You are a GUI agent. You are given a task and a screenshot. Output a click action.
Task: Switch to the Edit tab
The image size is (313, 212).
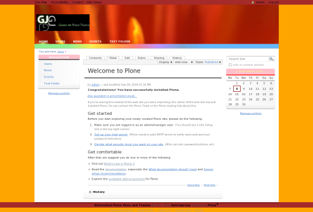[127, 58]
